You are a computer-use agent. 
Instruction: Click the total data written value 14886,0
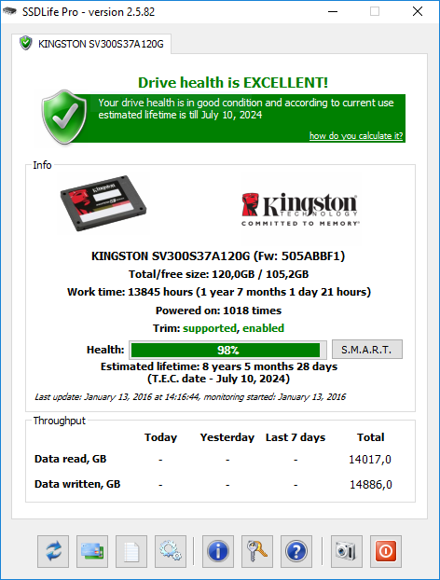pyautogui.click(x=371, y=485)
